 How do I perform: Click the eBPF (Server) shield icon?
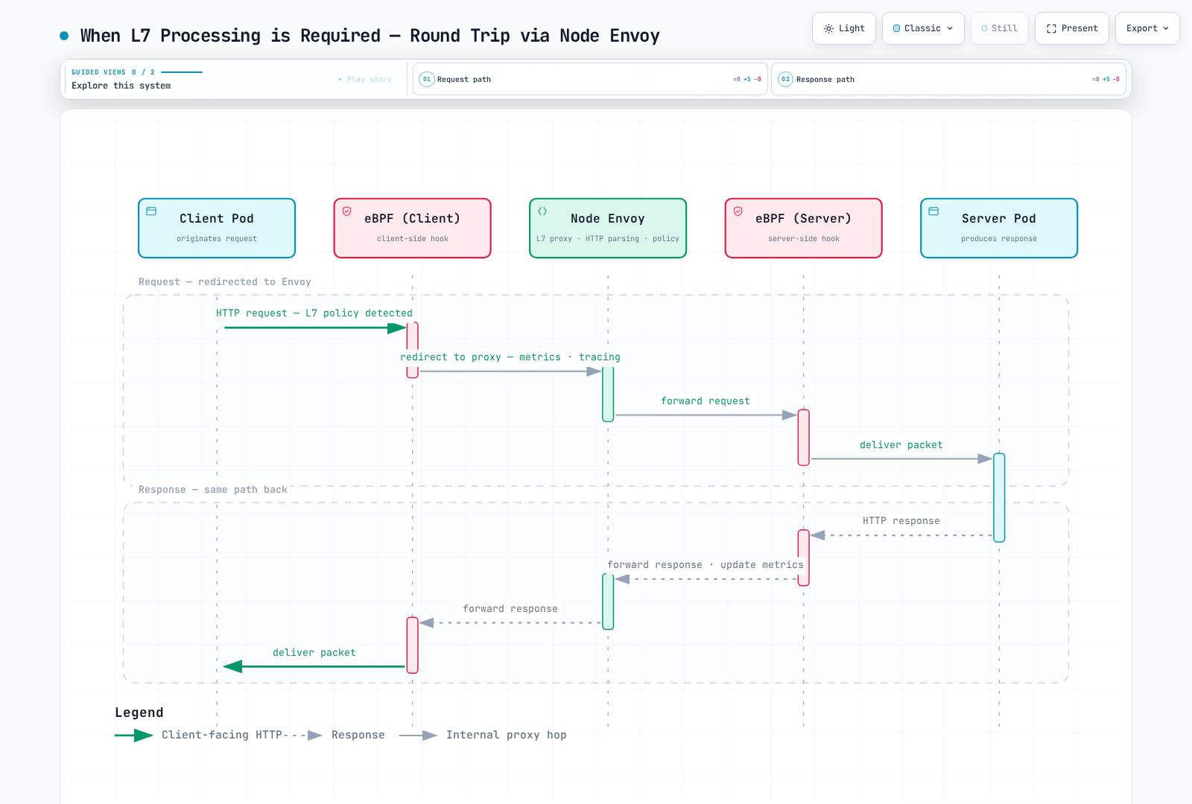coord(738,211)
